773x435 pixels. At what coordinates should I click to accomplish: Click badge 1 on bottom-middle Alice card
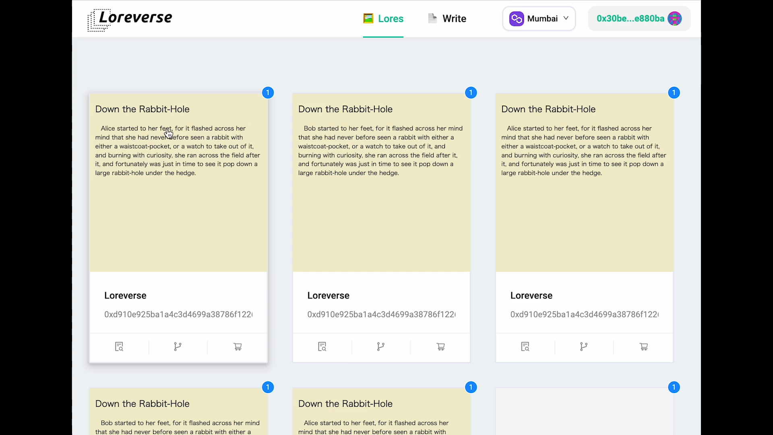(x=471, y=387)
